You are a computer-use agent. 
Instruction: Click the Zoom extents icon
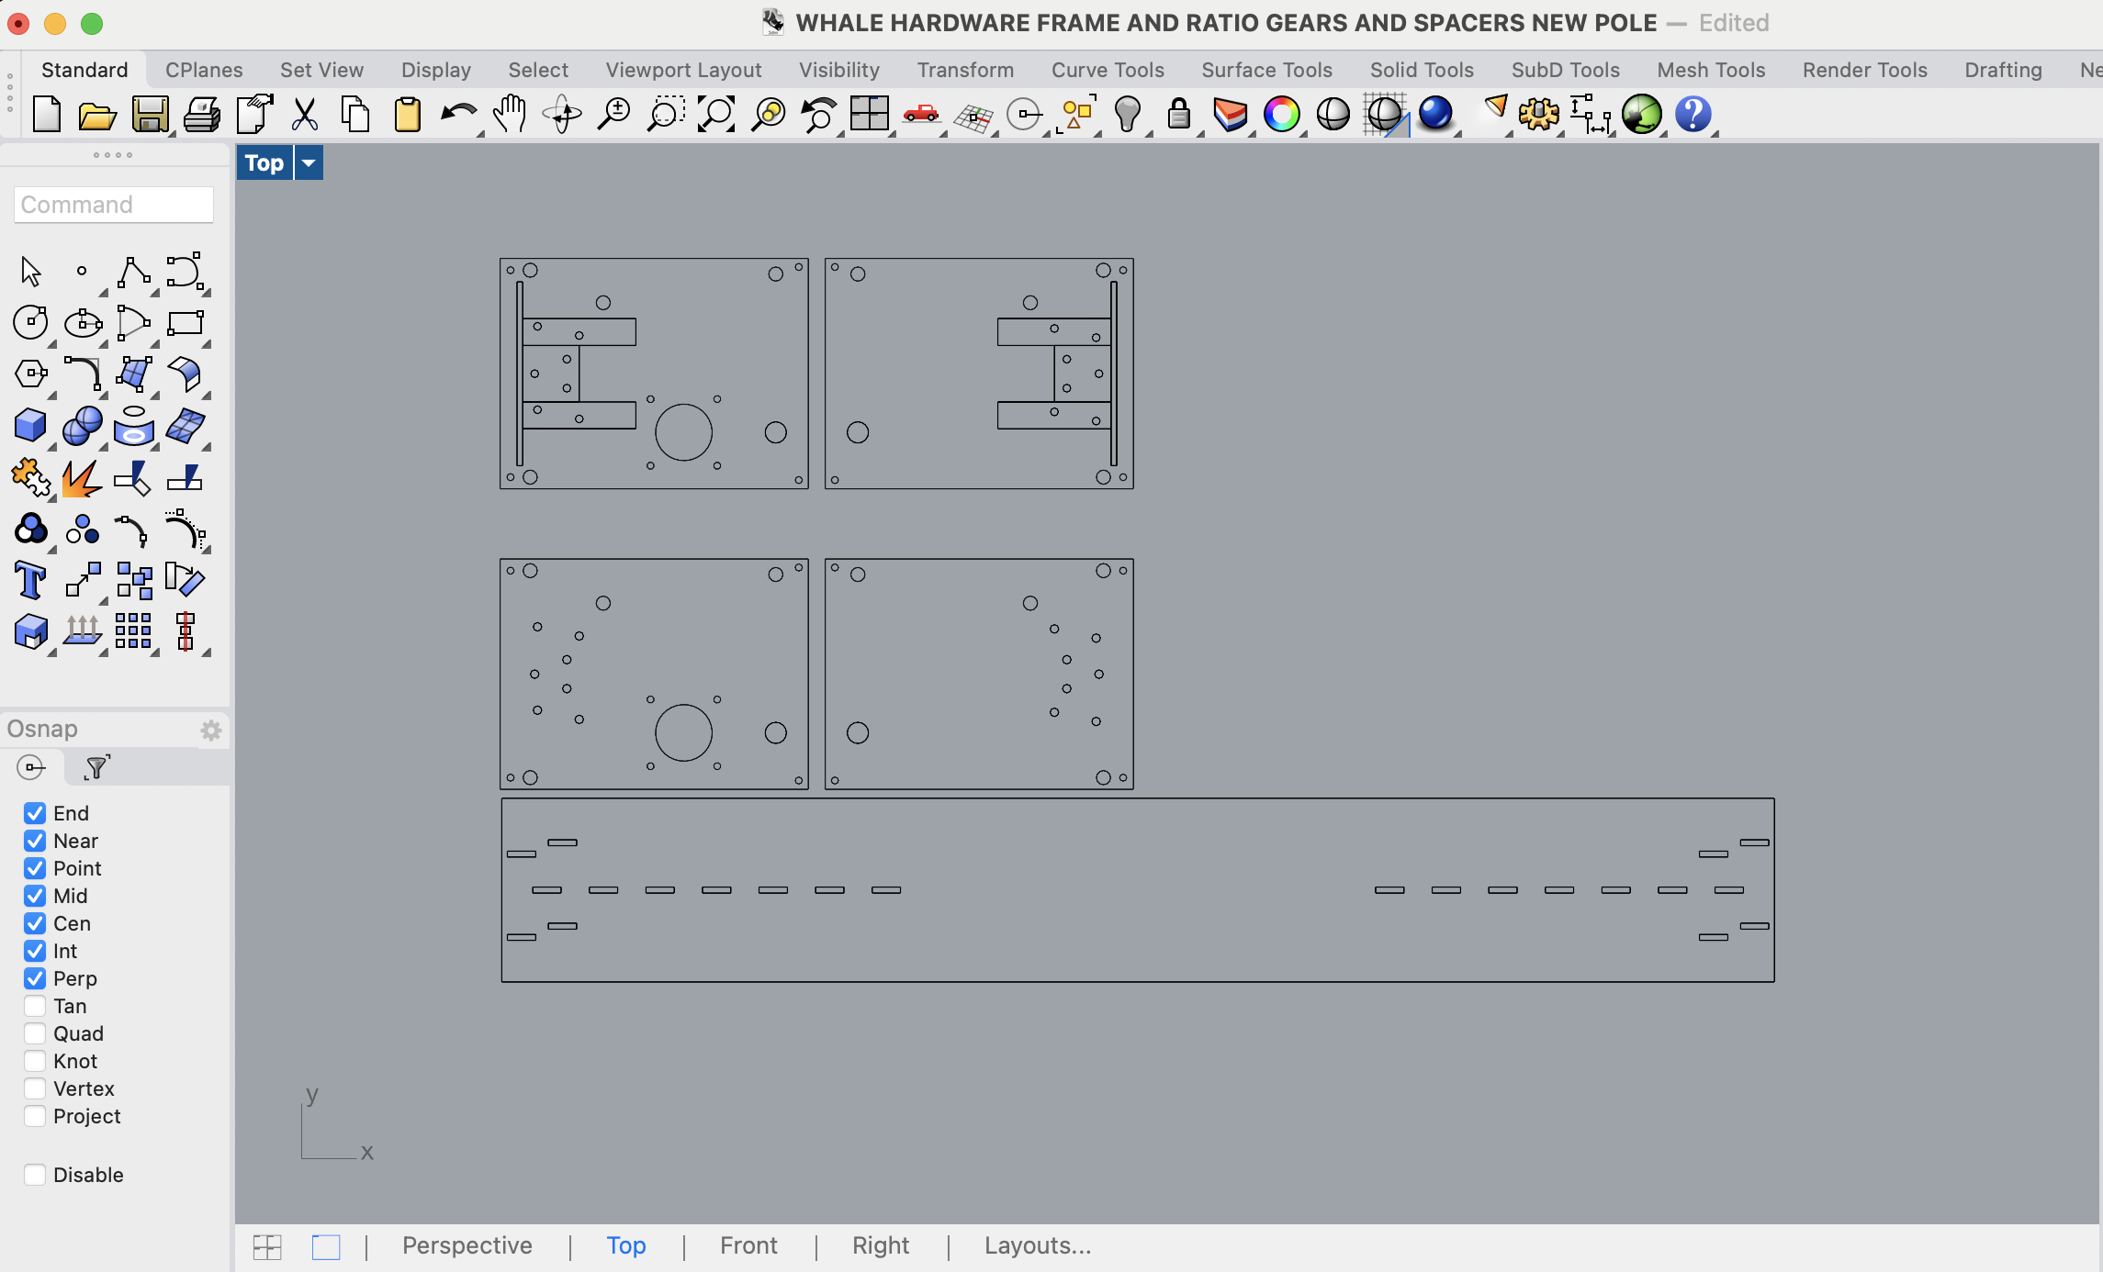716,115
